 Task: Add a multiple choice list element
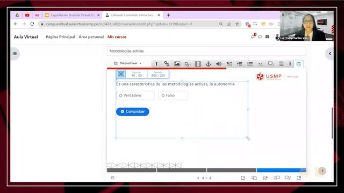tap(250, 64)
